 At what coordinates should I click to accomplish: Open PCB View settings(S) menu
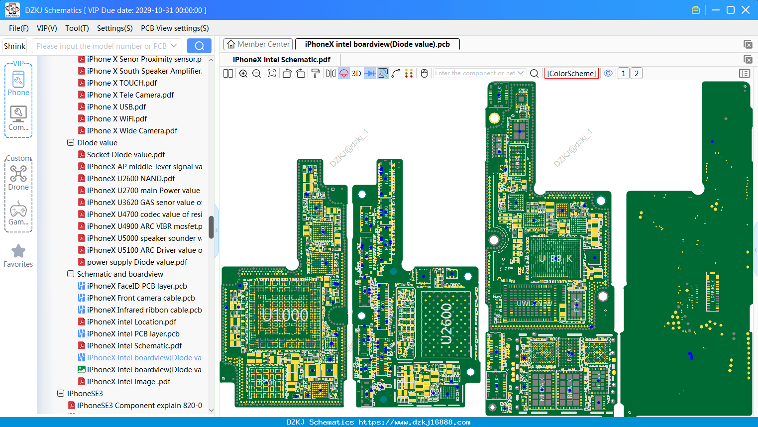click(x=175, y=28)
